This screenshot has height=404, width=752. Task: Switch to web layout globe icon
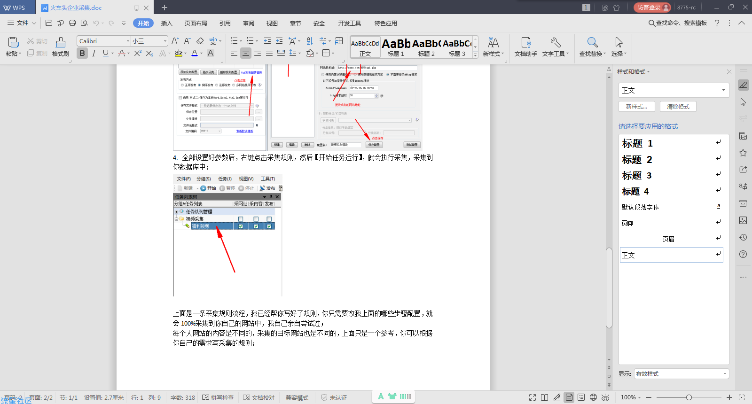[594, 397]
